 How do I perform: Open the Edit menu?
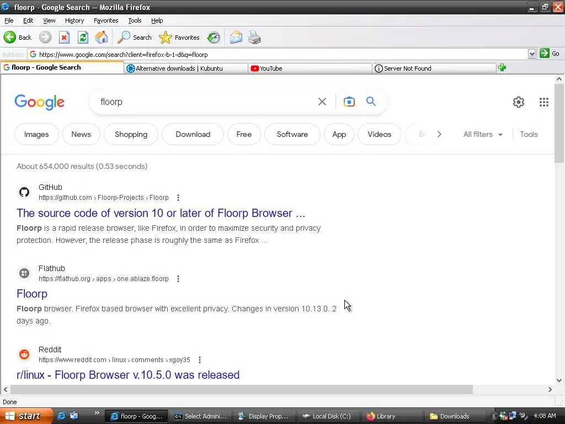click(x=28, y=20)
